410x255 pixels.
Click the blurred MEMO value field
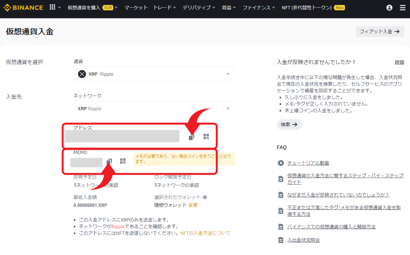pyautogui.click(x=86, y=163)
